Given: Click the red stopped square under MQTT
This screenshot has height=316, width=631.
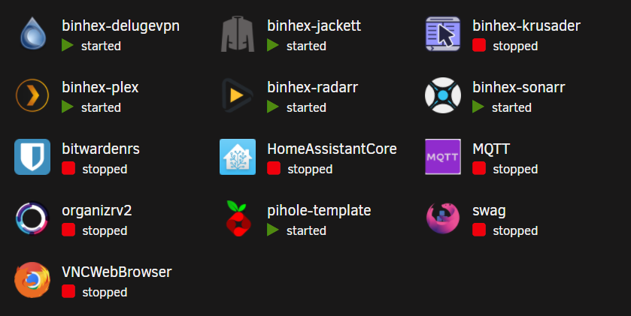Looking at the screenshot, I should click(479, 169).
